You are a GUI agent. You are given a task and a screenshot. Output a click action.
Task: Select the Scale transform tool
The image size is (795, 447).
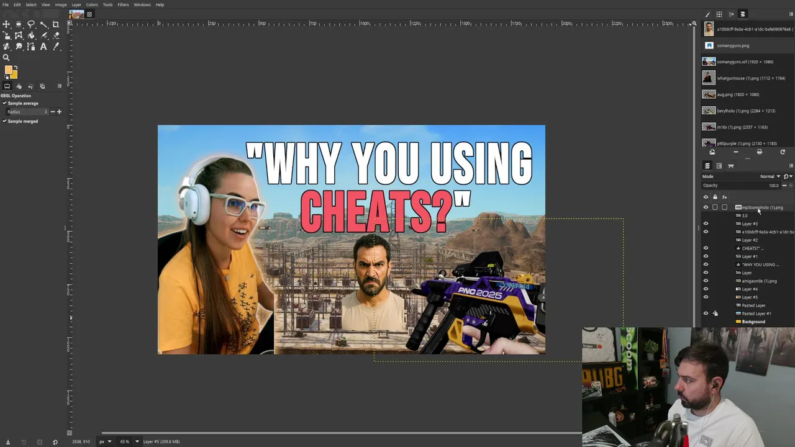coord(6,35)
